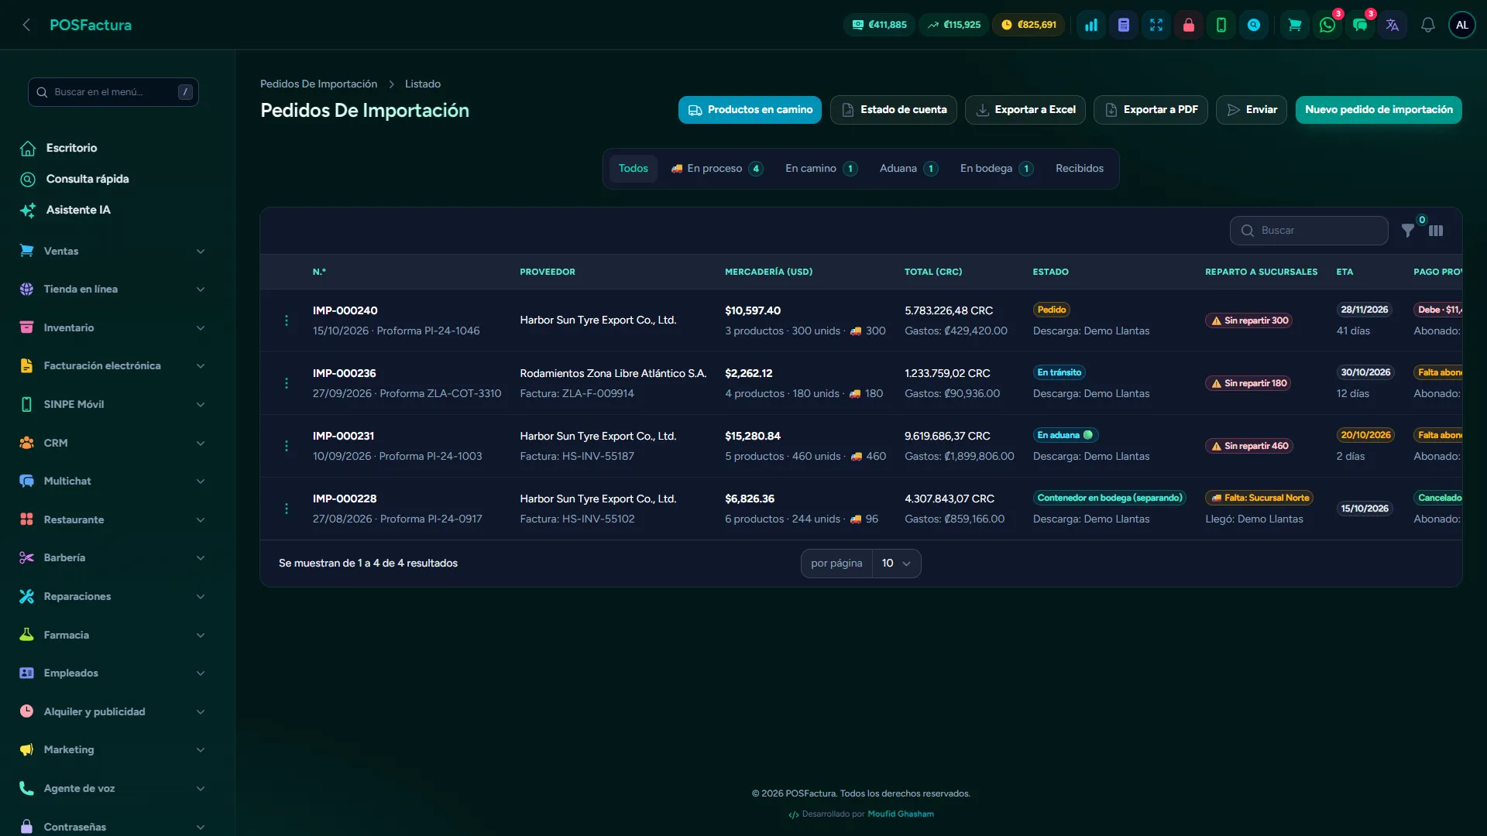
Task: Click the red lock icon
Action: (1189, 25)
